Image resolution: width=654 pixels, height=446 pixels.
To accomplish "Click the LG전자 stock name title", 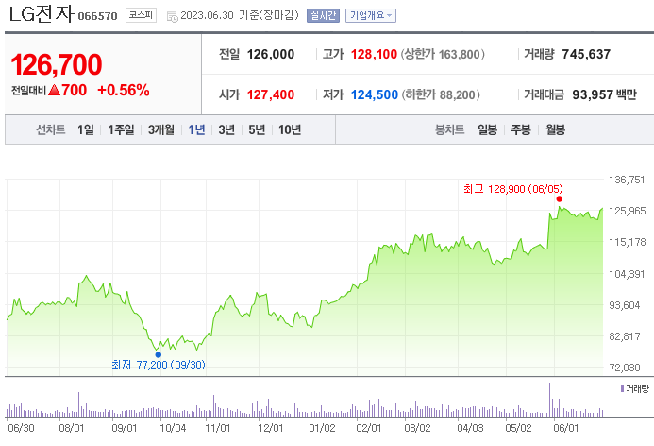I will click(x=42, y=14).
